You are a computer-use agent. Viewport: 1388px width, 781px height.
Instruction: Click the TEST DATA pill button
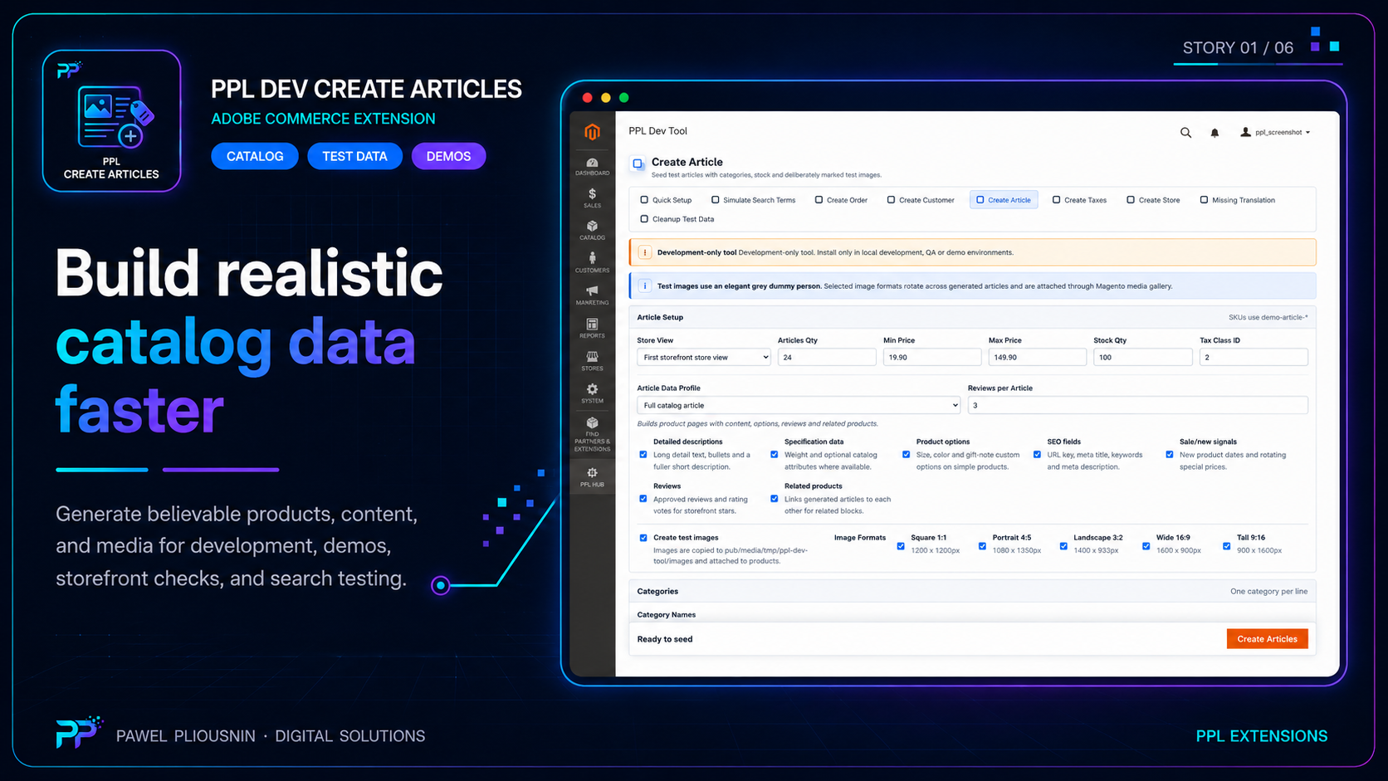coord(354,156)
